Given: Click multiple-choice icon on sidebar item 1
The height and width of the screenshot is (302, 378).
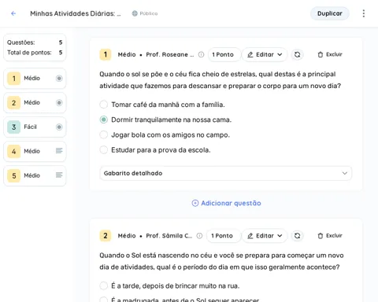Looking at the screenshot, I should 59,78.
